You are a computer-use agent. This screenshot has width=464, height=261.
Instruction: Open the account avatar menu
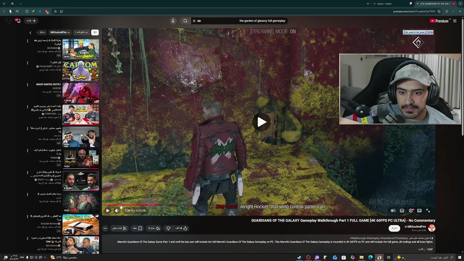coord(8,21)
